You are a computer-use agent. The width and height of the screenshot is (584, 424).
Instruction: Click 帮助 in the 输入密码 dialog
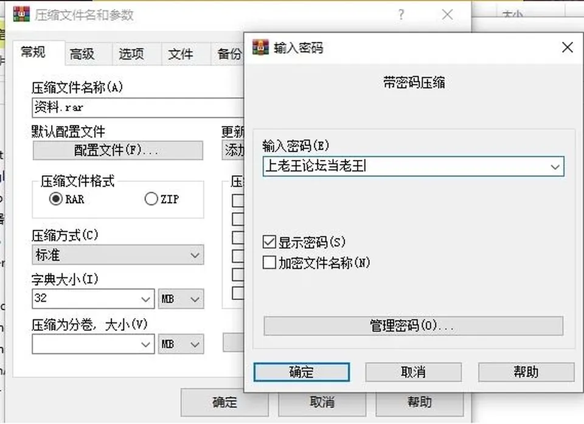tap(526, 372)
